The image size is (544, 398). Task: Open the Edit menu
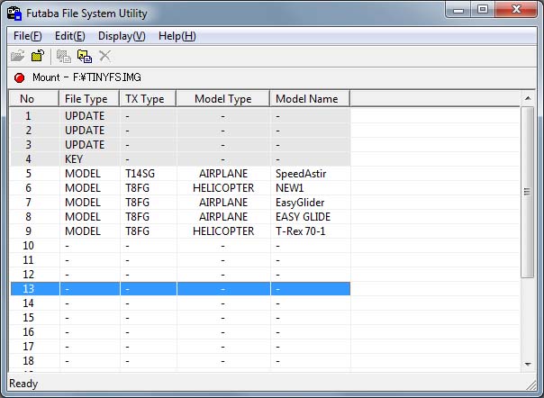tap(69, 36)
